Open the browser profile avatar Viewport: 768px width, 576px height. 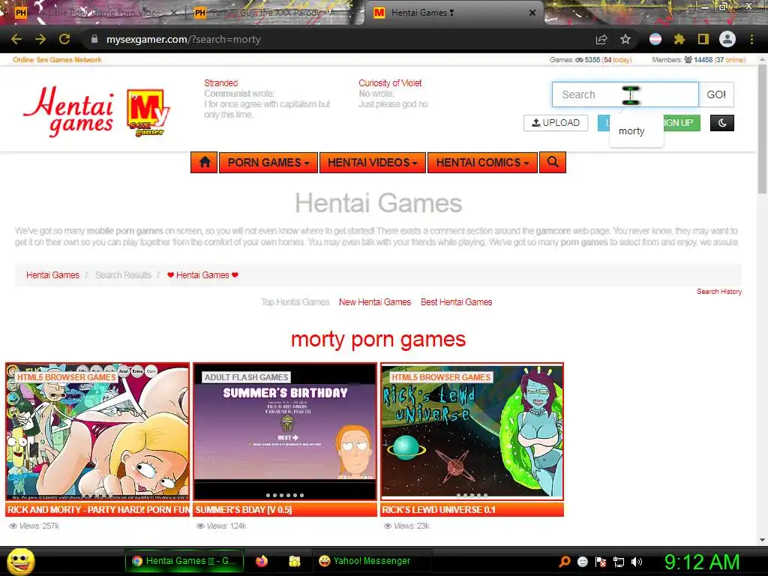(727, 39)
